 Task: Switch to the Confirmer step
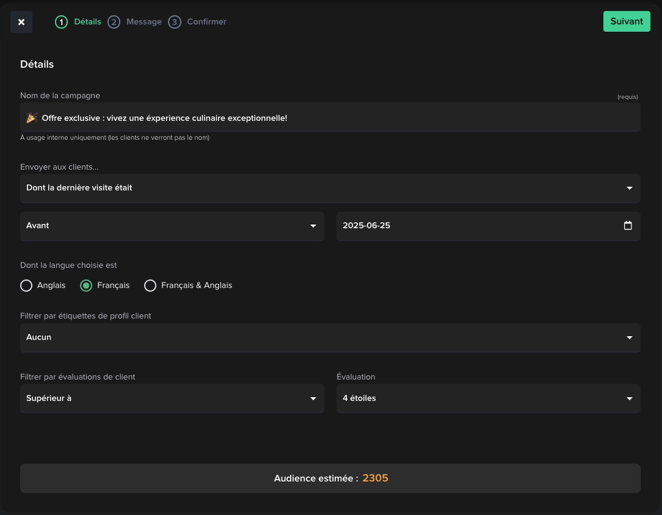pyautogui.click(x=206, y=21)
